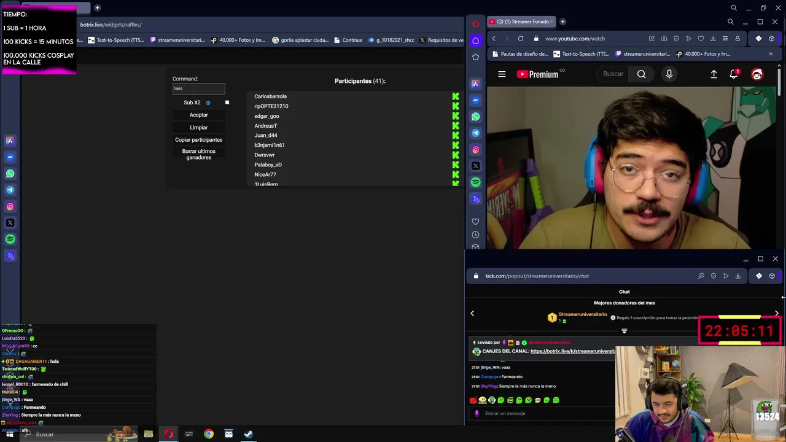786x442 pixels.
Task: Select participant ripOPTE21210
Action: pos(271,106)
